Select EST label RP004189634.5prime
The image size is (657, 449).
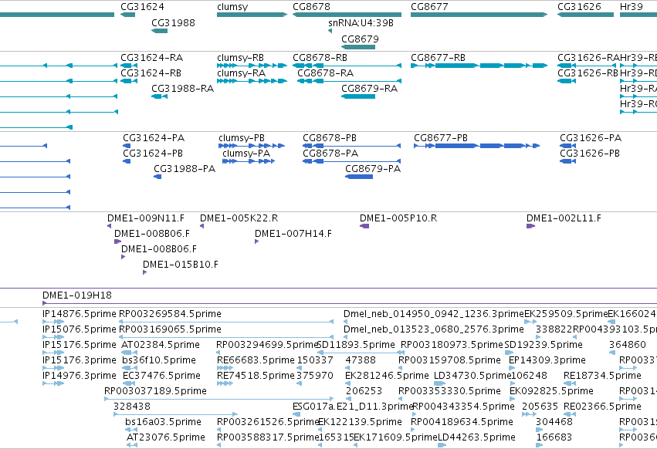pos(462,422)
